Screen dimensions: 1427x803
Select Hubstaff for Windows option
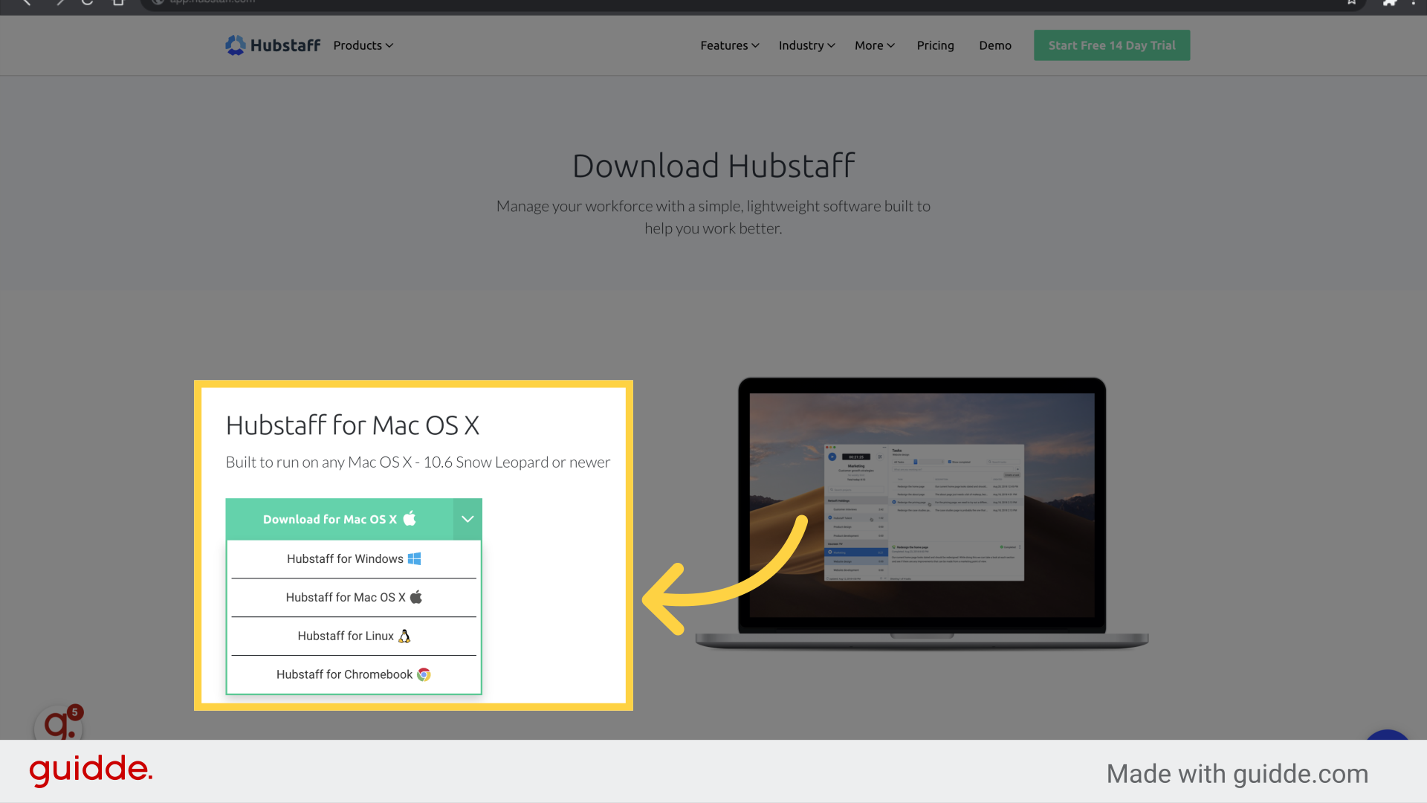pyautogui.click(x=354, y=559)
